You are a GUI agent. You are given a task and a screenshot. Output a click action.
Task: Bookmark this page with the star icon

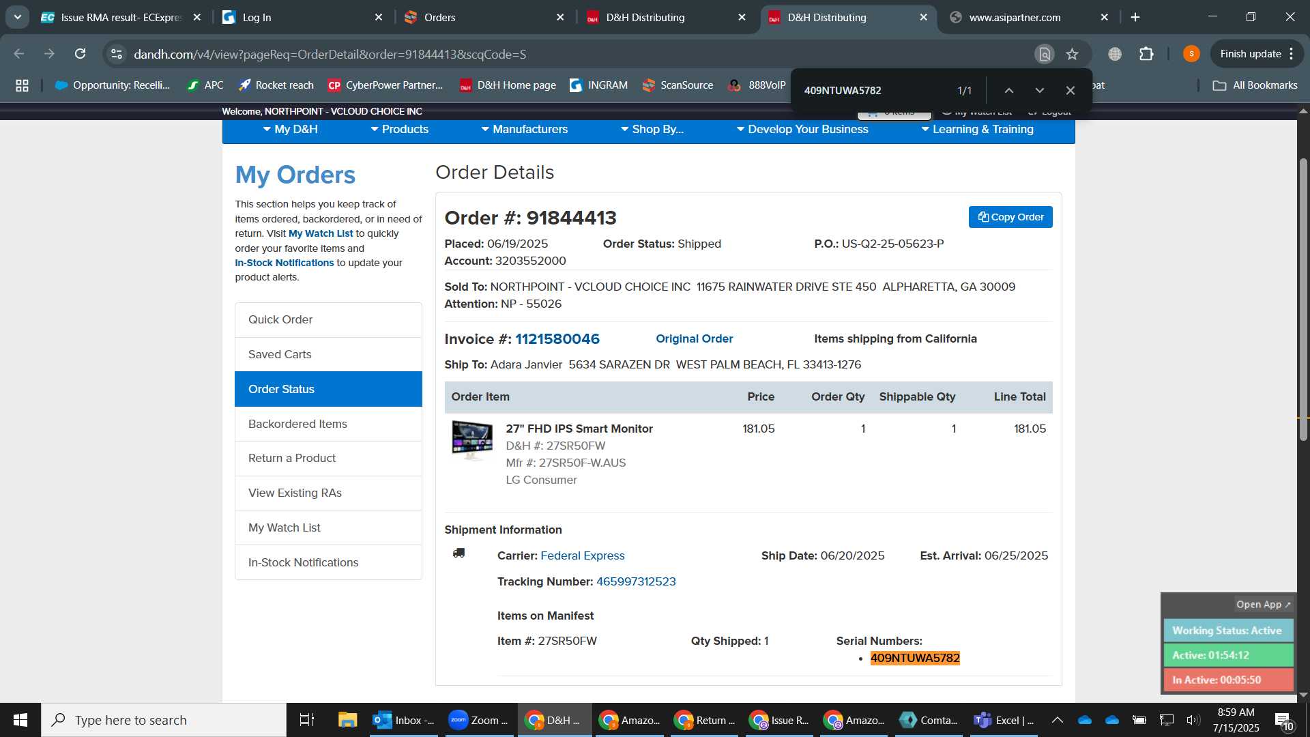tap(1073, 54)
